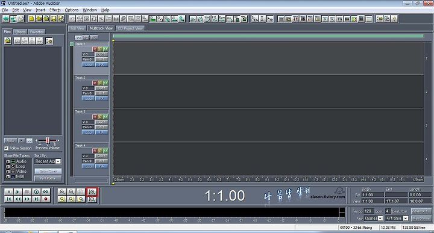
Task: Select the EQ track controls tab
Action: (x=86, y=37)
